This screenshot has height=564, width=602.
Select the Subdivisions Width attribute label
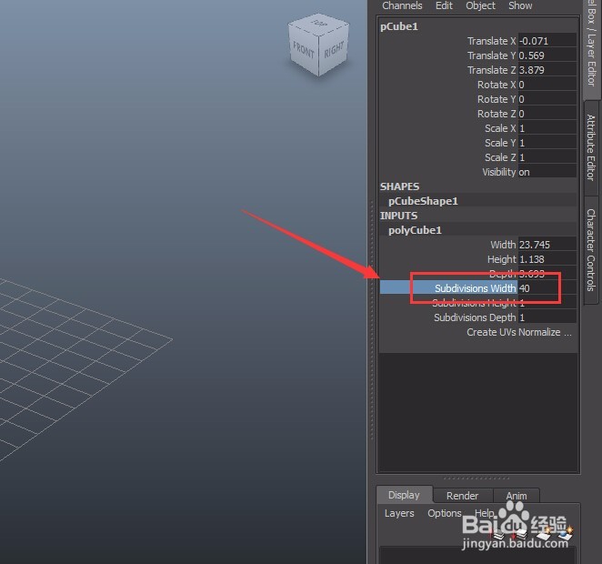475,288
